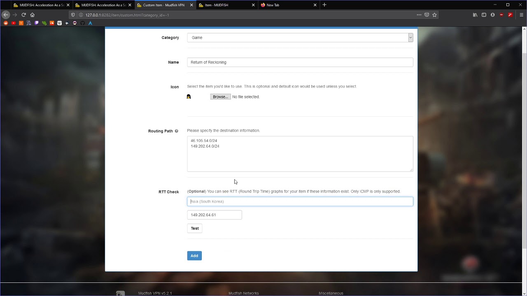This screenshot has height=296, width=527.
Task: Click the default penguin item icon
Action: pos(189,97)
